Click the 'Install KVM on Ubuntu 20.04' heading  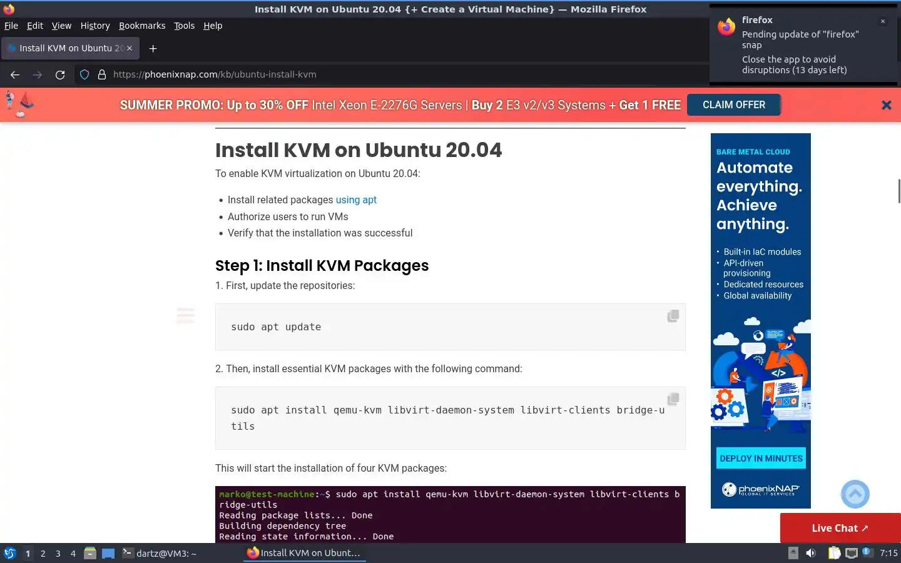coord(359,150)
